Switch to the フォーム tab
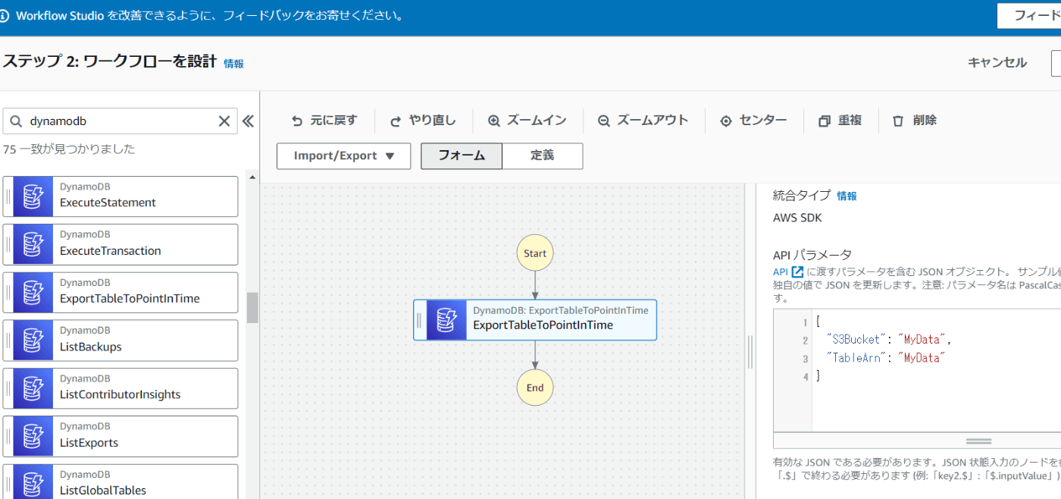1061x499 pixels. (462, 155)
